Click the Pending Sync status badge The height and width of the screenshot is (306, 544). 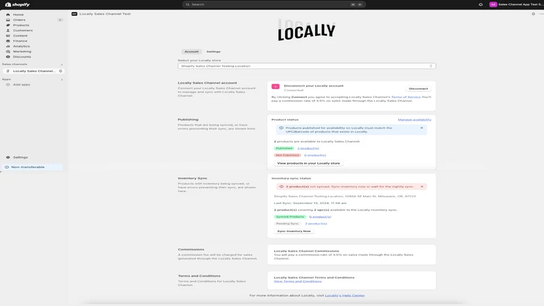pyautogui.click(x=287, y=224)
